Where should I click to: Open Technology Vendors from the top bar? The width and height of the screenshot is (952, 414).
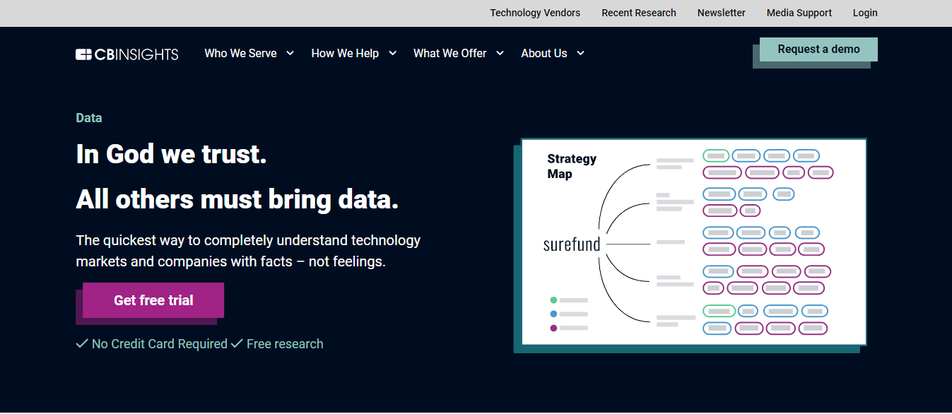coord(535,13)
